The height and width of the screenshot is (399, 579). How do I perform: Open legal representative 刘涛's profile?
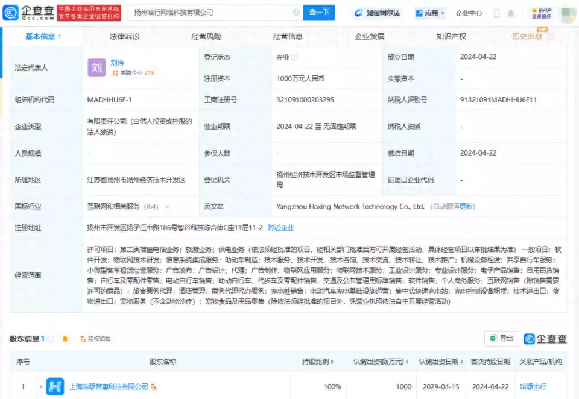point(117,63)
